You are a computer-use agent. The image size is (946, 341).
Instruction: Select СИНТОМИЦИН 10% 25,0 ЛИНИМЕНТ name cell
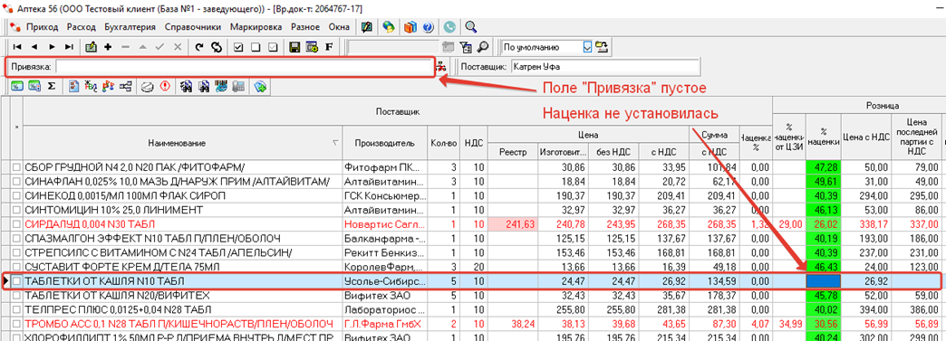tap(183, 209)
